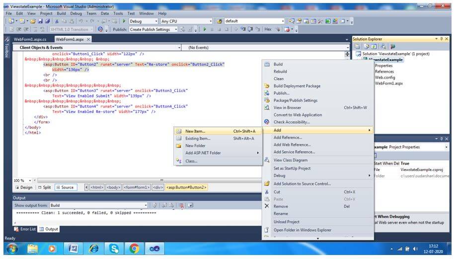The image size is (459, 259).
Task: Switch to Split view
Action: 44,187
